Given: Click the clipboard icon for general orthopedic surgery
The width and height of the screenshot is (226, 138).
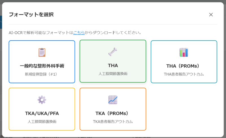Looking at the screenshot, I should click(x=42, y=52).
